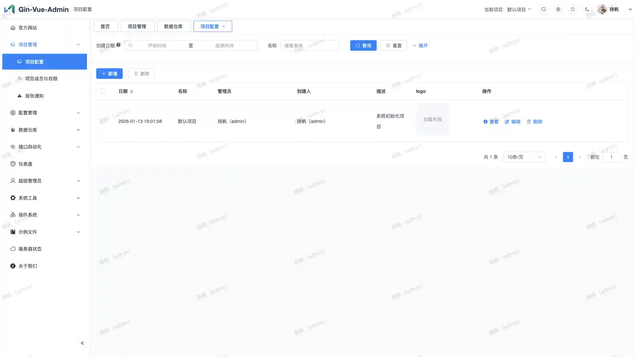Click the 查询 search button
The image size is (635, 357).
coord(363,46)
